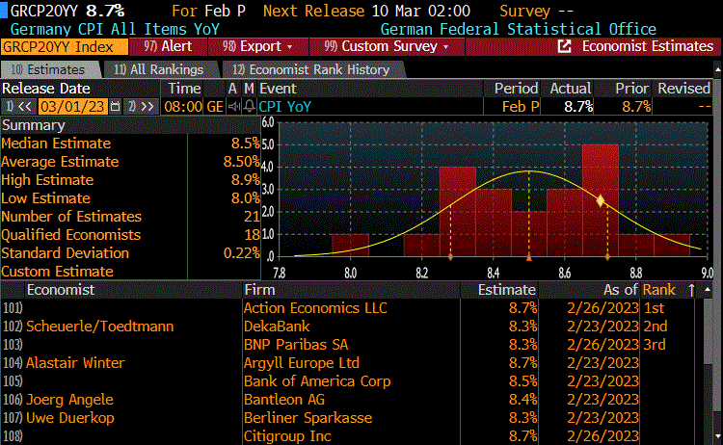Select the Estimates tab
The height and width of the screenshot is (445, 723).
click(48, 69)
